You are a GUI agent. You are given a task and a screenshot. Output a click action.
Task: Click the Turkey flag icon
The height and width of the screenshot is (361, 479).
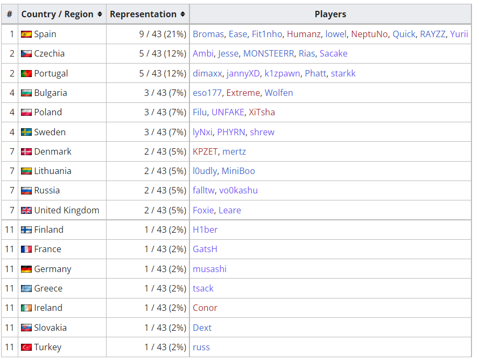click(x=26, y=347)
